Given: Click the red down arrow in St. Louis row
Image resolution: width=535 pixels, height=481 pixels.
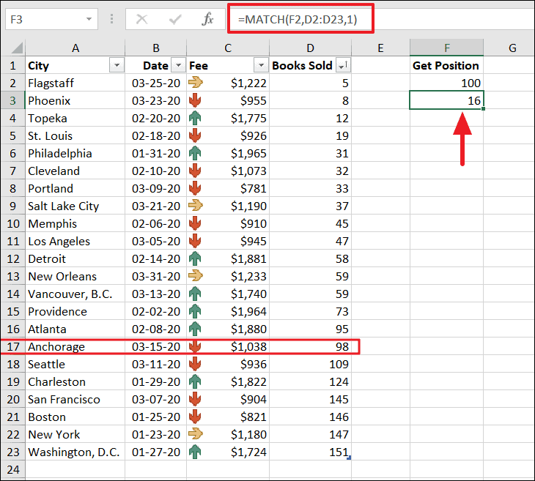Looking at the screenshot, I should click(195, 135).
